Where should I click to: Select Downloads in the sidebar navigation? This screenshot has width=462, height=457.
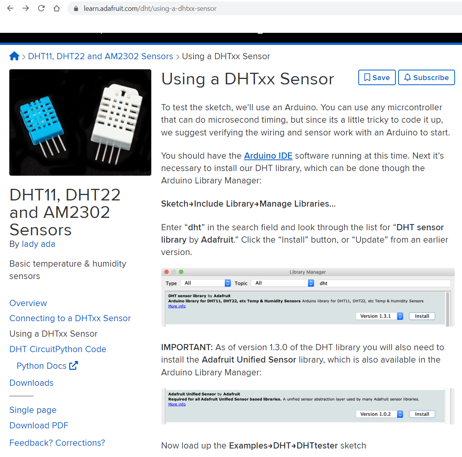[31, 383]
